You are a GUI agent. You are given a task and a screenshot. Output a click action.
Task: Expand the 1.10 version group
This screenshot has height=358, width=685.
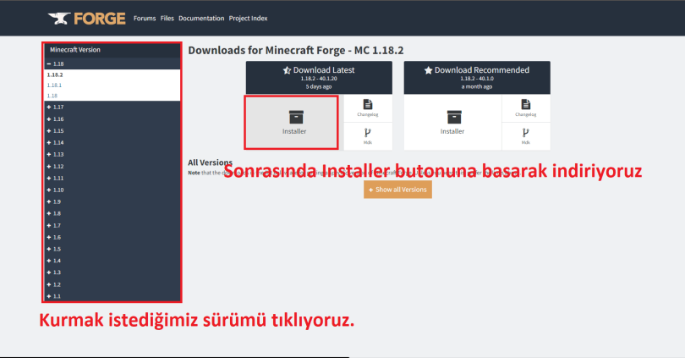pyautogui.click(x=112, y=190)
